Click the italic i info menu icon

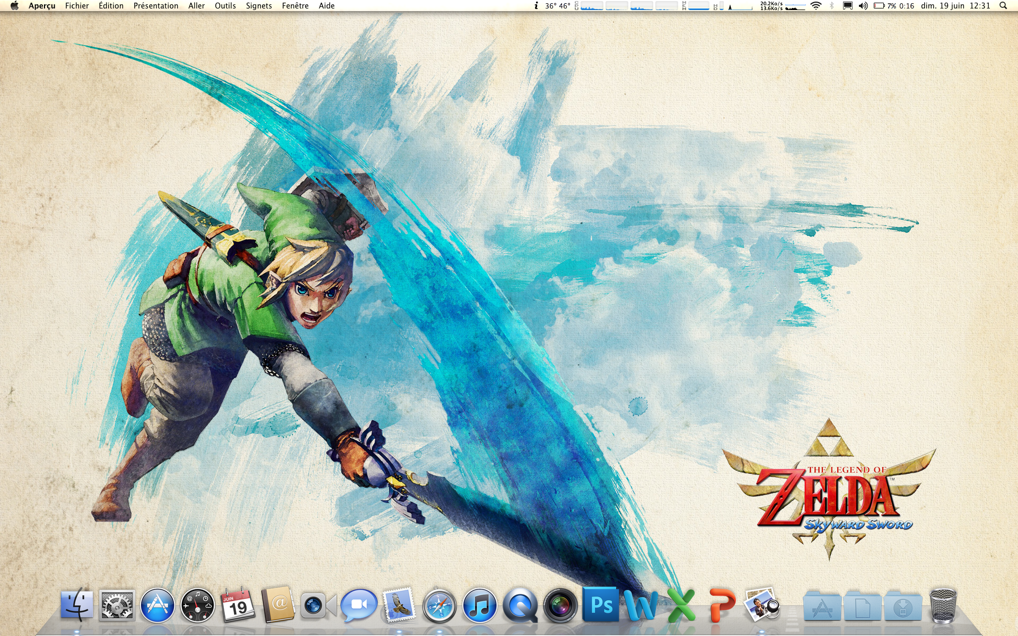[536, 6]
